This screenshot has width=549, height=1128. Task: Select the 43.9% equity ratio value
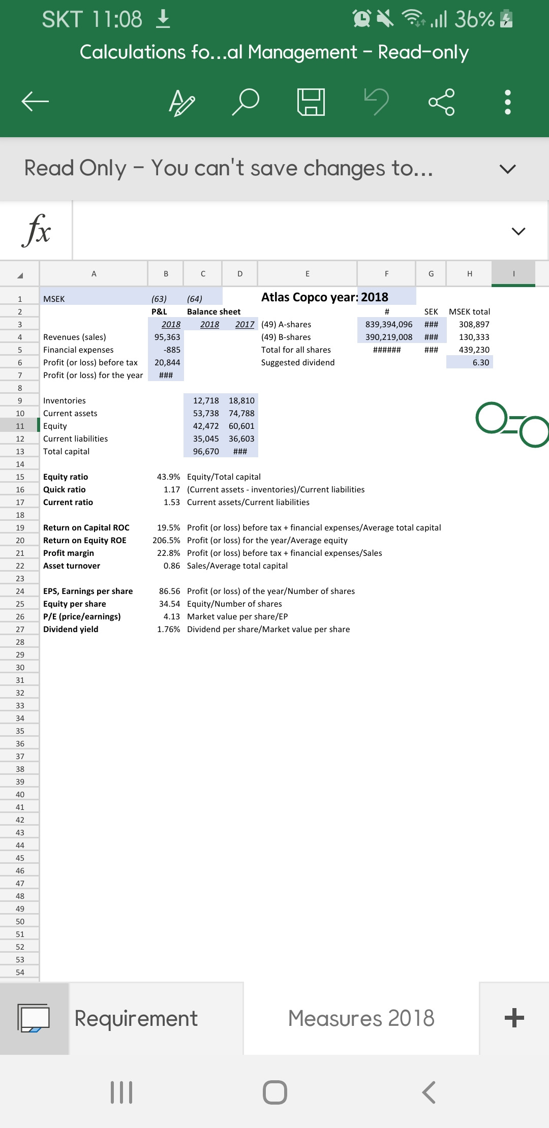(166, 477)
